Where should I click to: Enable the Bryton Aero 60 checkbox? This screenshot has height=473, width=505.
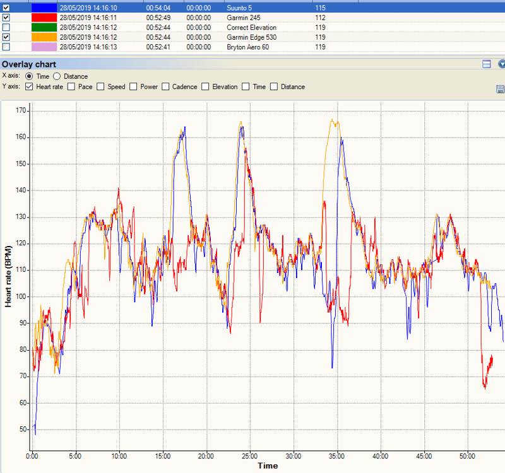tap(6, 47)
